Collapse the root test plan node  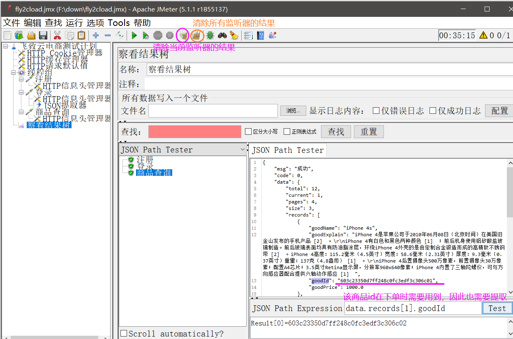[x=5, y=46]
